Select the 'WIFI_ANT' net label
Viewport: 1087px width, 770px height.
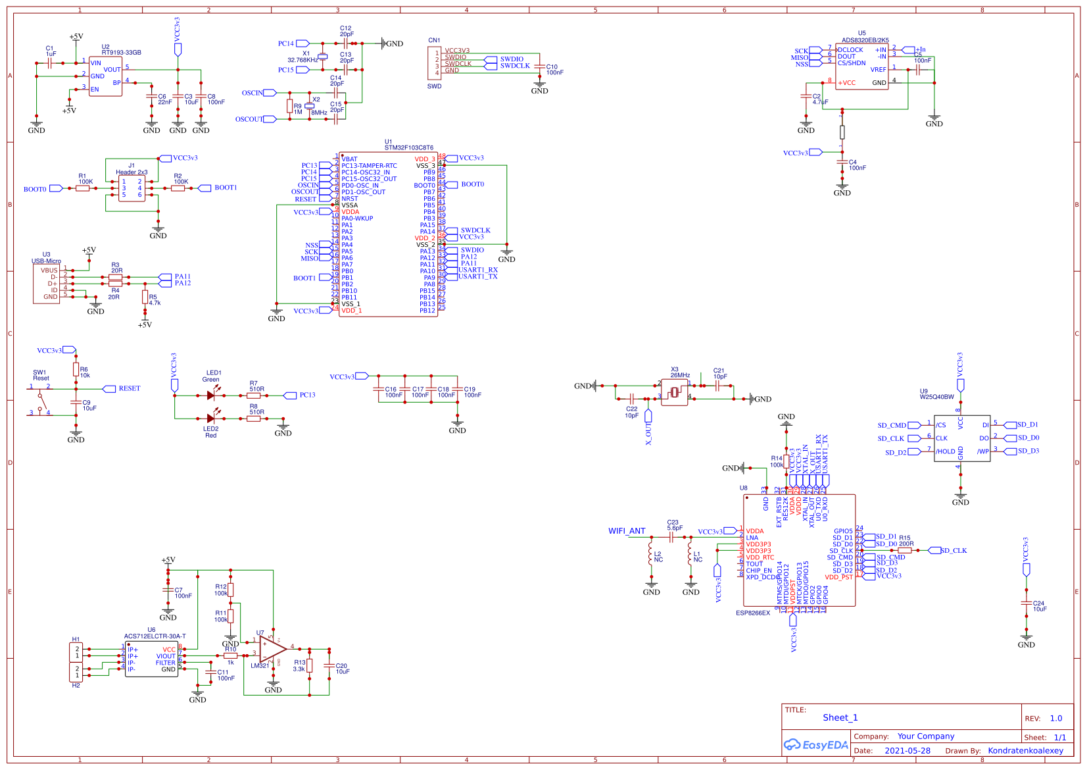pyautogui.click(x=627, y=530)
